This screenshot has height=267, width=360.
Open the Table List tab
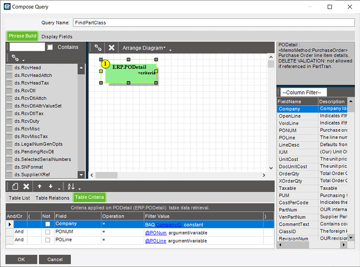coord(19,198)
